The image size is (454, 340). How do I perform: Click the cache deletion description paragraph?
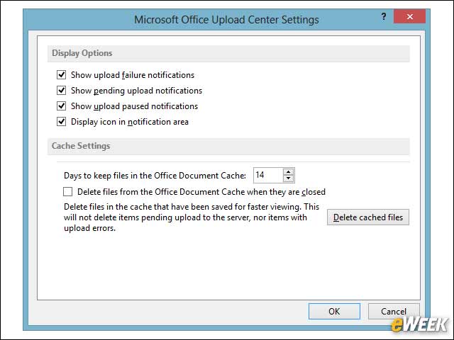click(x=192, y=217)
